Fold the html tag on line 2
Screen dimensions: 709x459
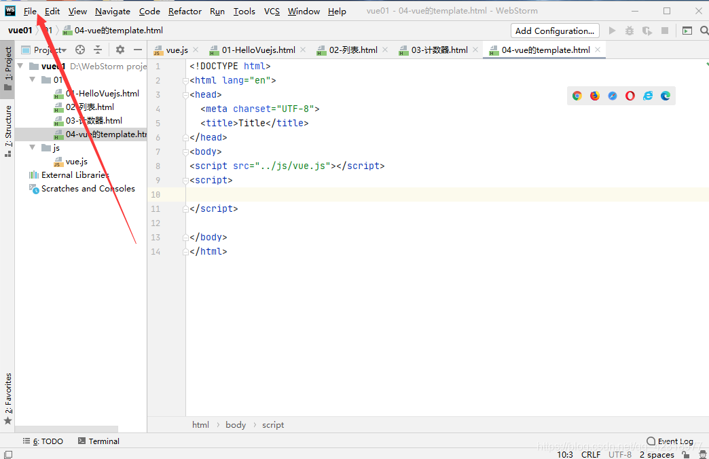(185, 81)
